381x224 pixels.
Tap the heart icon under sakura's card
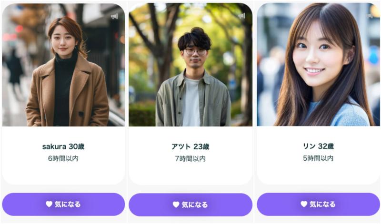tap(49, 204)
